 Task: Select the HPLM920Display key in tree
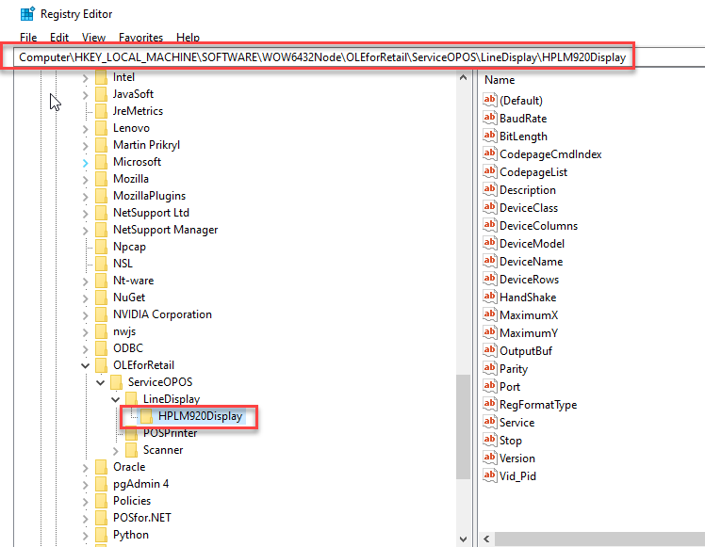[x=200, y=416]
